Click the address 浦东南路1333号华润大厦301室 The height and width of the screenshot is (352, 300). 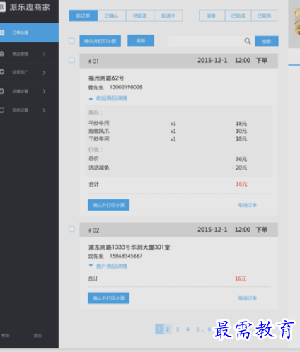(x=129, y=247)
